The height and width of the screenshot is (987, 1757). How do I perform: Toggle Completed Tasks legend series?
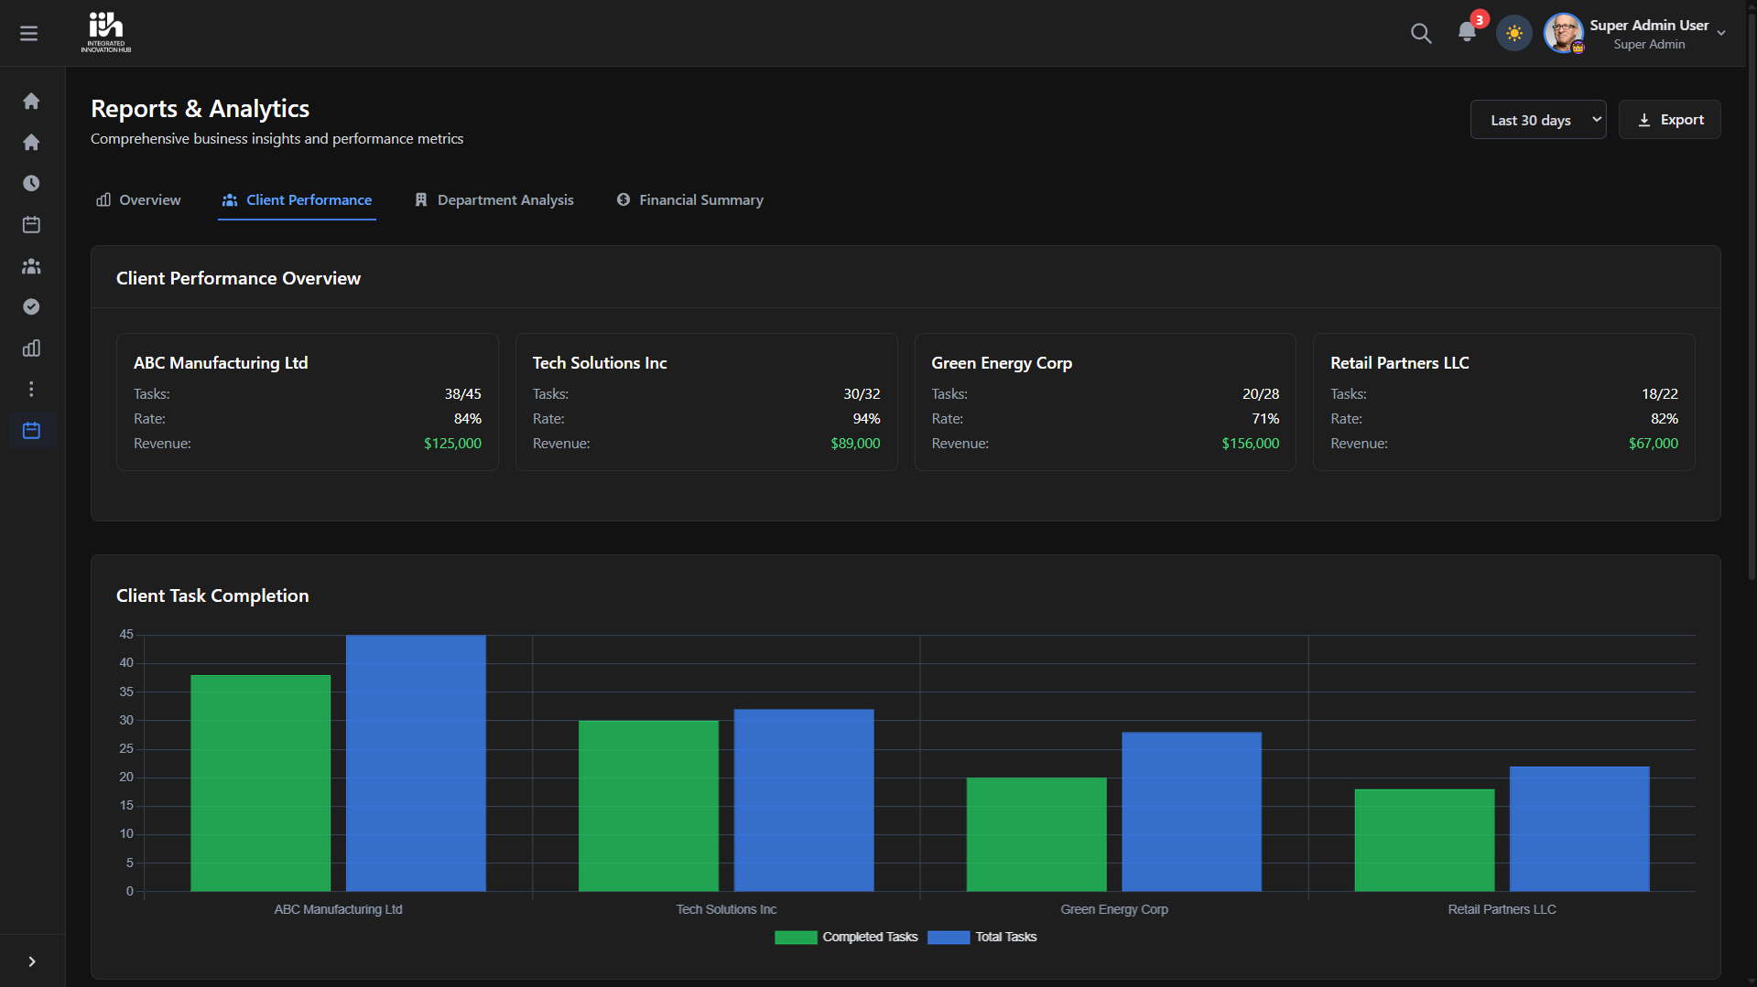pos(846,937)
